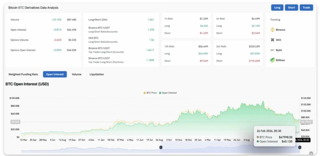This screenshot has width=320, height=156.
Task: Click the blue Trade button
Action: (x=306, y=7)
